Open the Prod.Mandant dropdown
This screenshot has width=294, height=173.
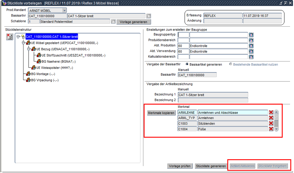pyautogui.click(x=64, y=11)
